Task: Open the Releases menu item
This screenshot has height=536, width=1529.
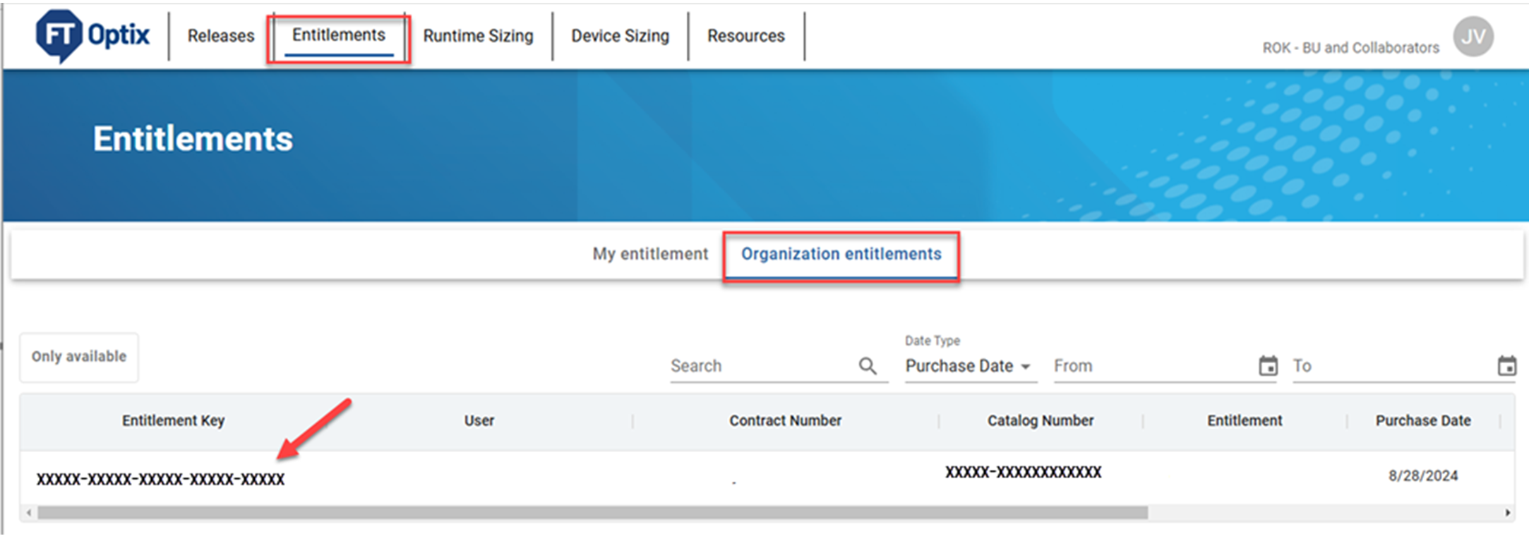Action: click(x=221, y=36)
